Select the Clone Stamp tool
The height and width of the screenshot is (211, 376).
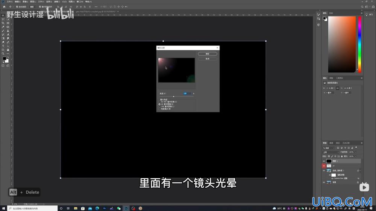(8, 31)
